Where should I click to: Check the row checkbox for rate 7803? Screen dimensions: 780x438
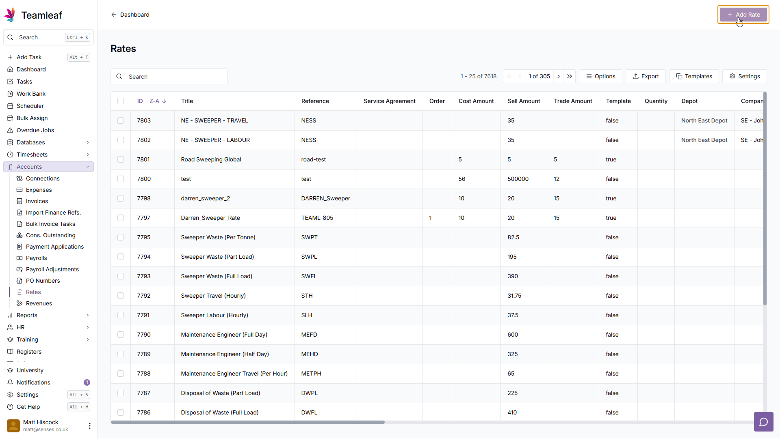click(x=121, y=120)
